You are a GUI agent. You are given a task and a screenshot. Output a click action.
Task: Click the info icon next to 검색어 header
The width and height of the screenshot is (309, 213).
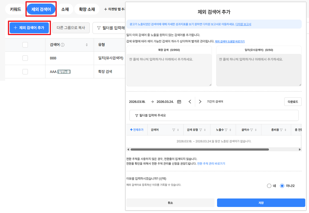[x=62, y=45]
